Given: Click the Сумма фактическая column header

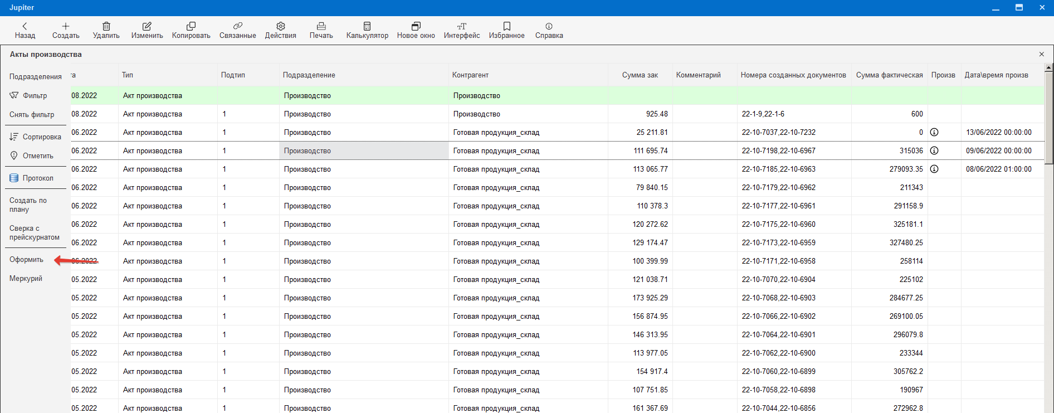Looking at the screenshot, I should tap(890, 75).
